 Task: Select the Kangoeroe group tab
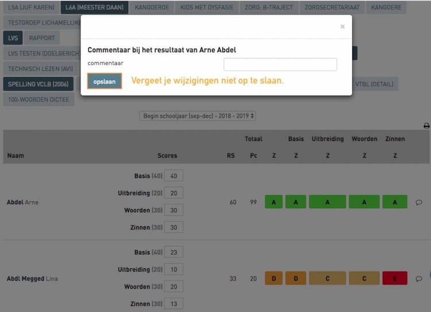[153, 8]
